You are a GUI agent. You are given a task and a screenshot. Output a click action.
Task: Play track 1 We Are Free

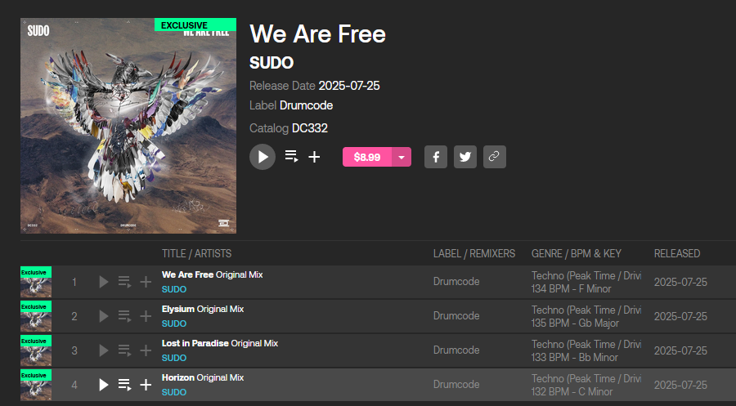(x=104, y=282)
